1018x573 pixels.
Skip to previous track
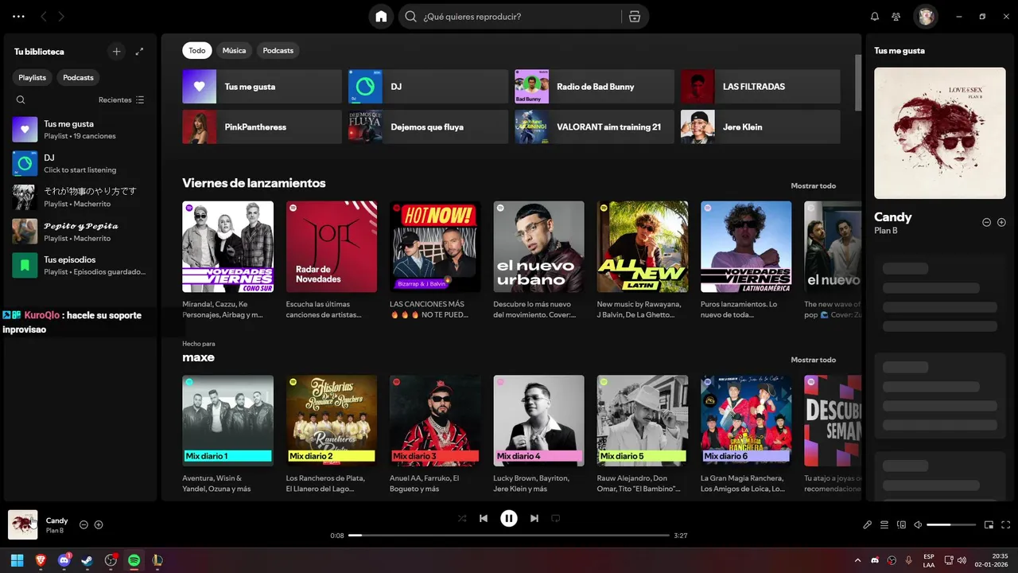coord(484,518)
